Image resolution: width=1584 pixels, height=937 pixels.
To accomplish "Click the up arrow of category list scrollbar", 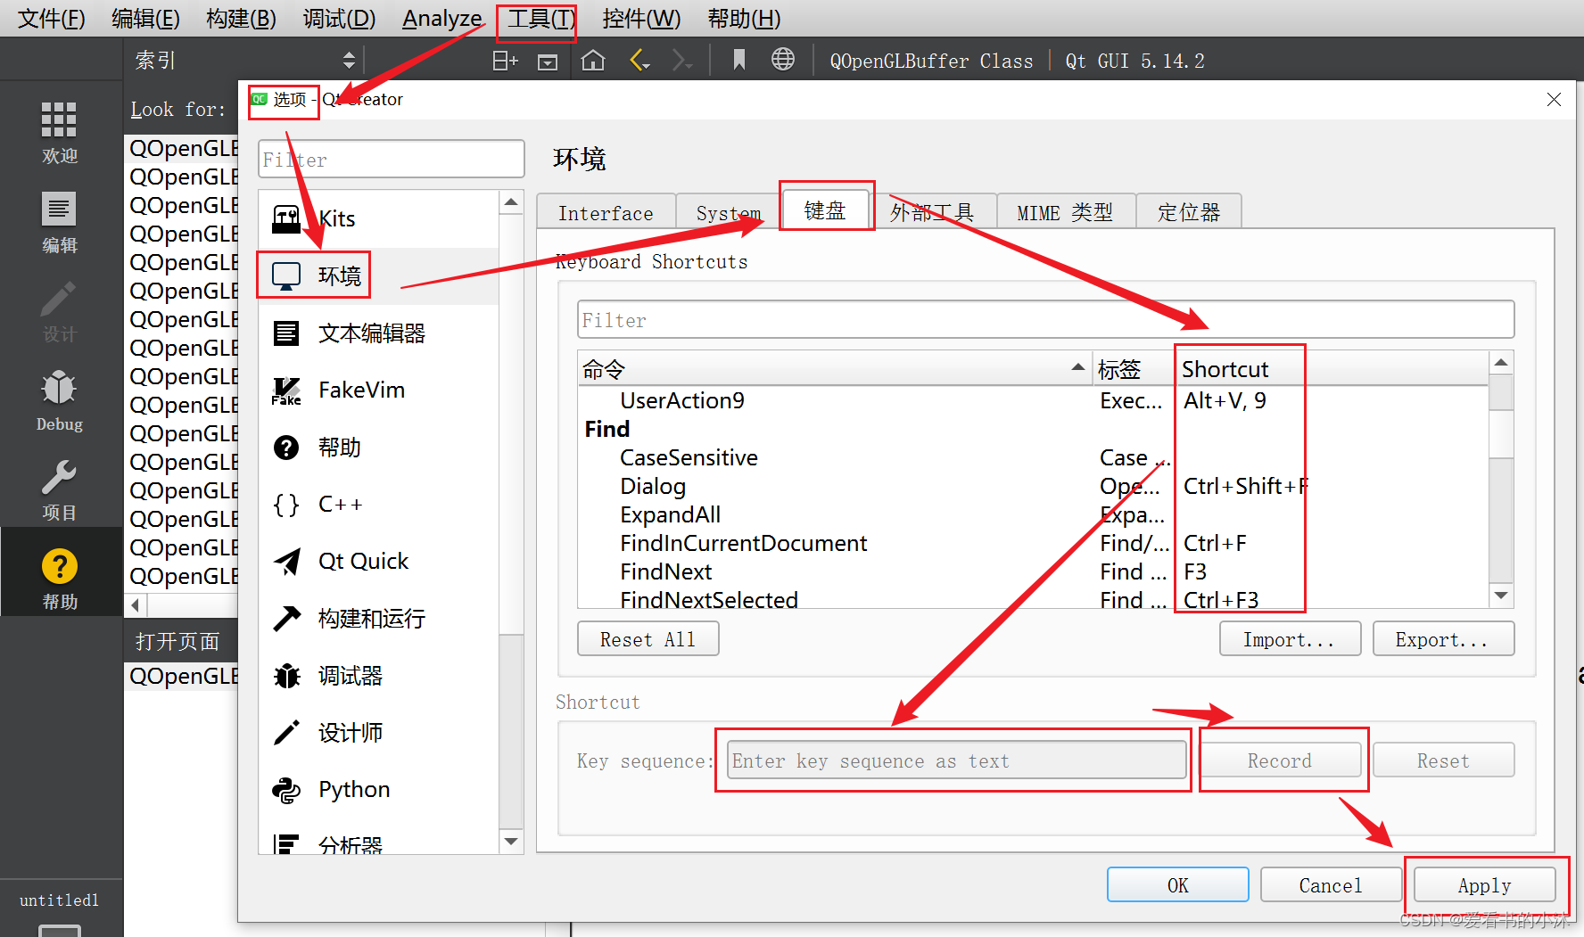I will point(511,202).
